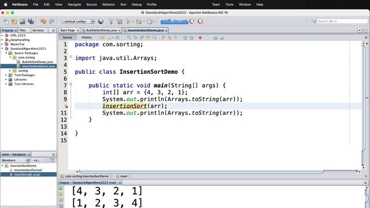Click the New File toolbar icon
Viewport: 370px width, 208px height.
point(6,21)
